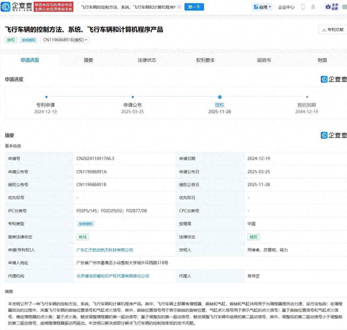Viewport: 347px width, 330px height.
Task: Click inside the patent search input field
Action: click(x=124, y=7)
